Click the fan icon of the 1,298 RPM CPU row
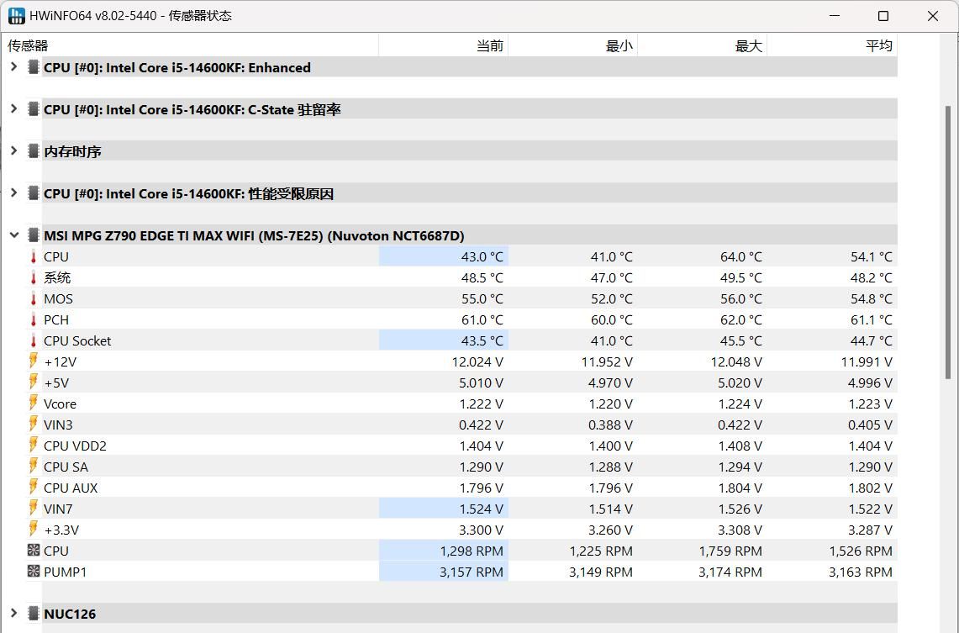959x633 pixels. point(34,551)
